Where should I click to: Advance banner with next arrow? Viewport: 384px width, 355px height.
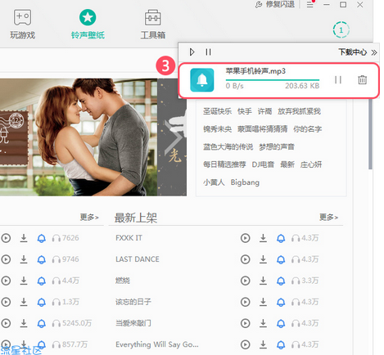tap(174, 137)
